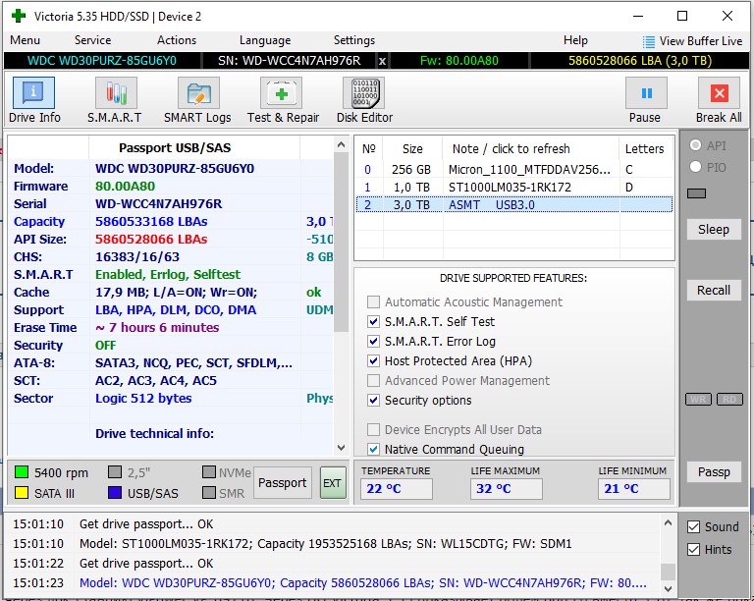Viewport: 754px width, 601px height.
Task: Toggle Security options checkbox
Action: coord(373,401)
